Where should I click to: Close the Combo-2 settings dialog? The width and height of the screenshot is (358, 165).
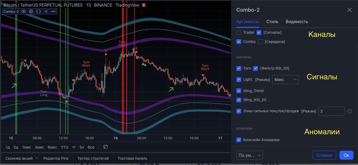[349, 10]
